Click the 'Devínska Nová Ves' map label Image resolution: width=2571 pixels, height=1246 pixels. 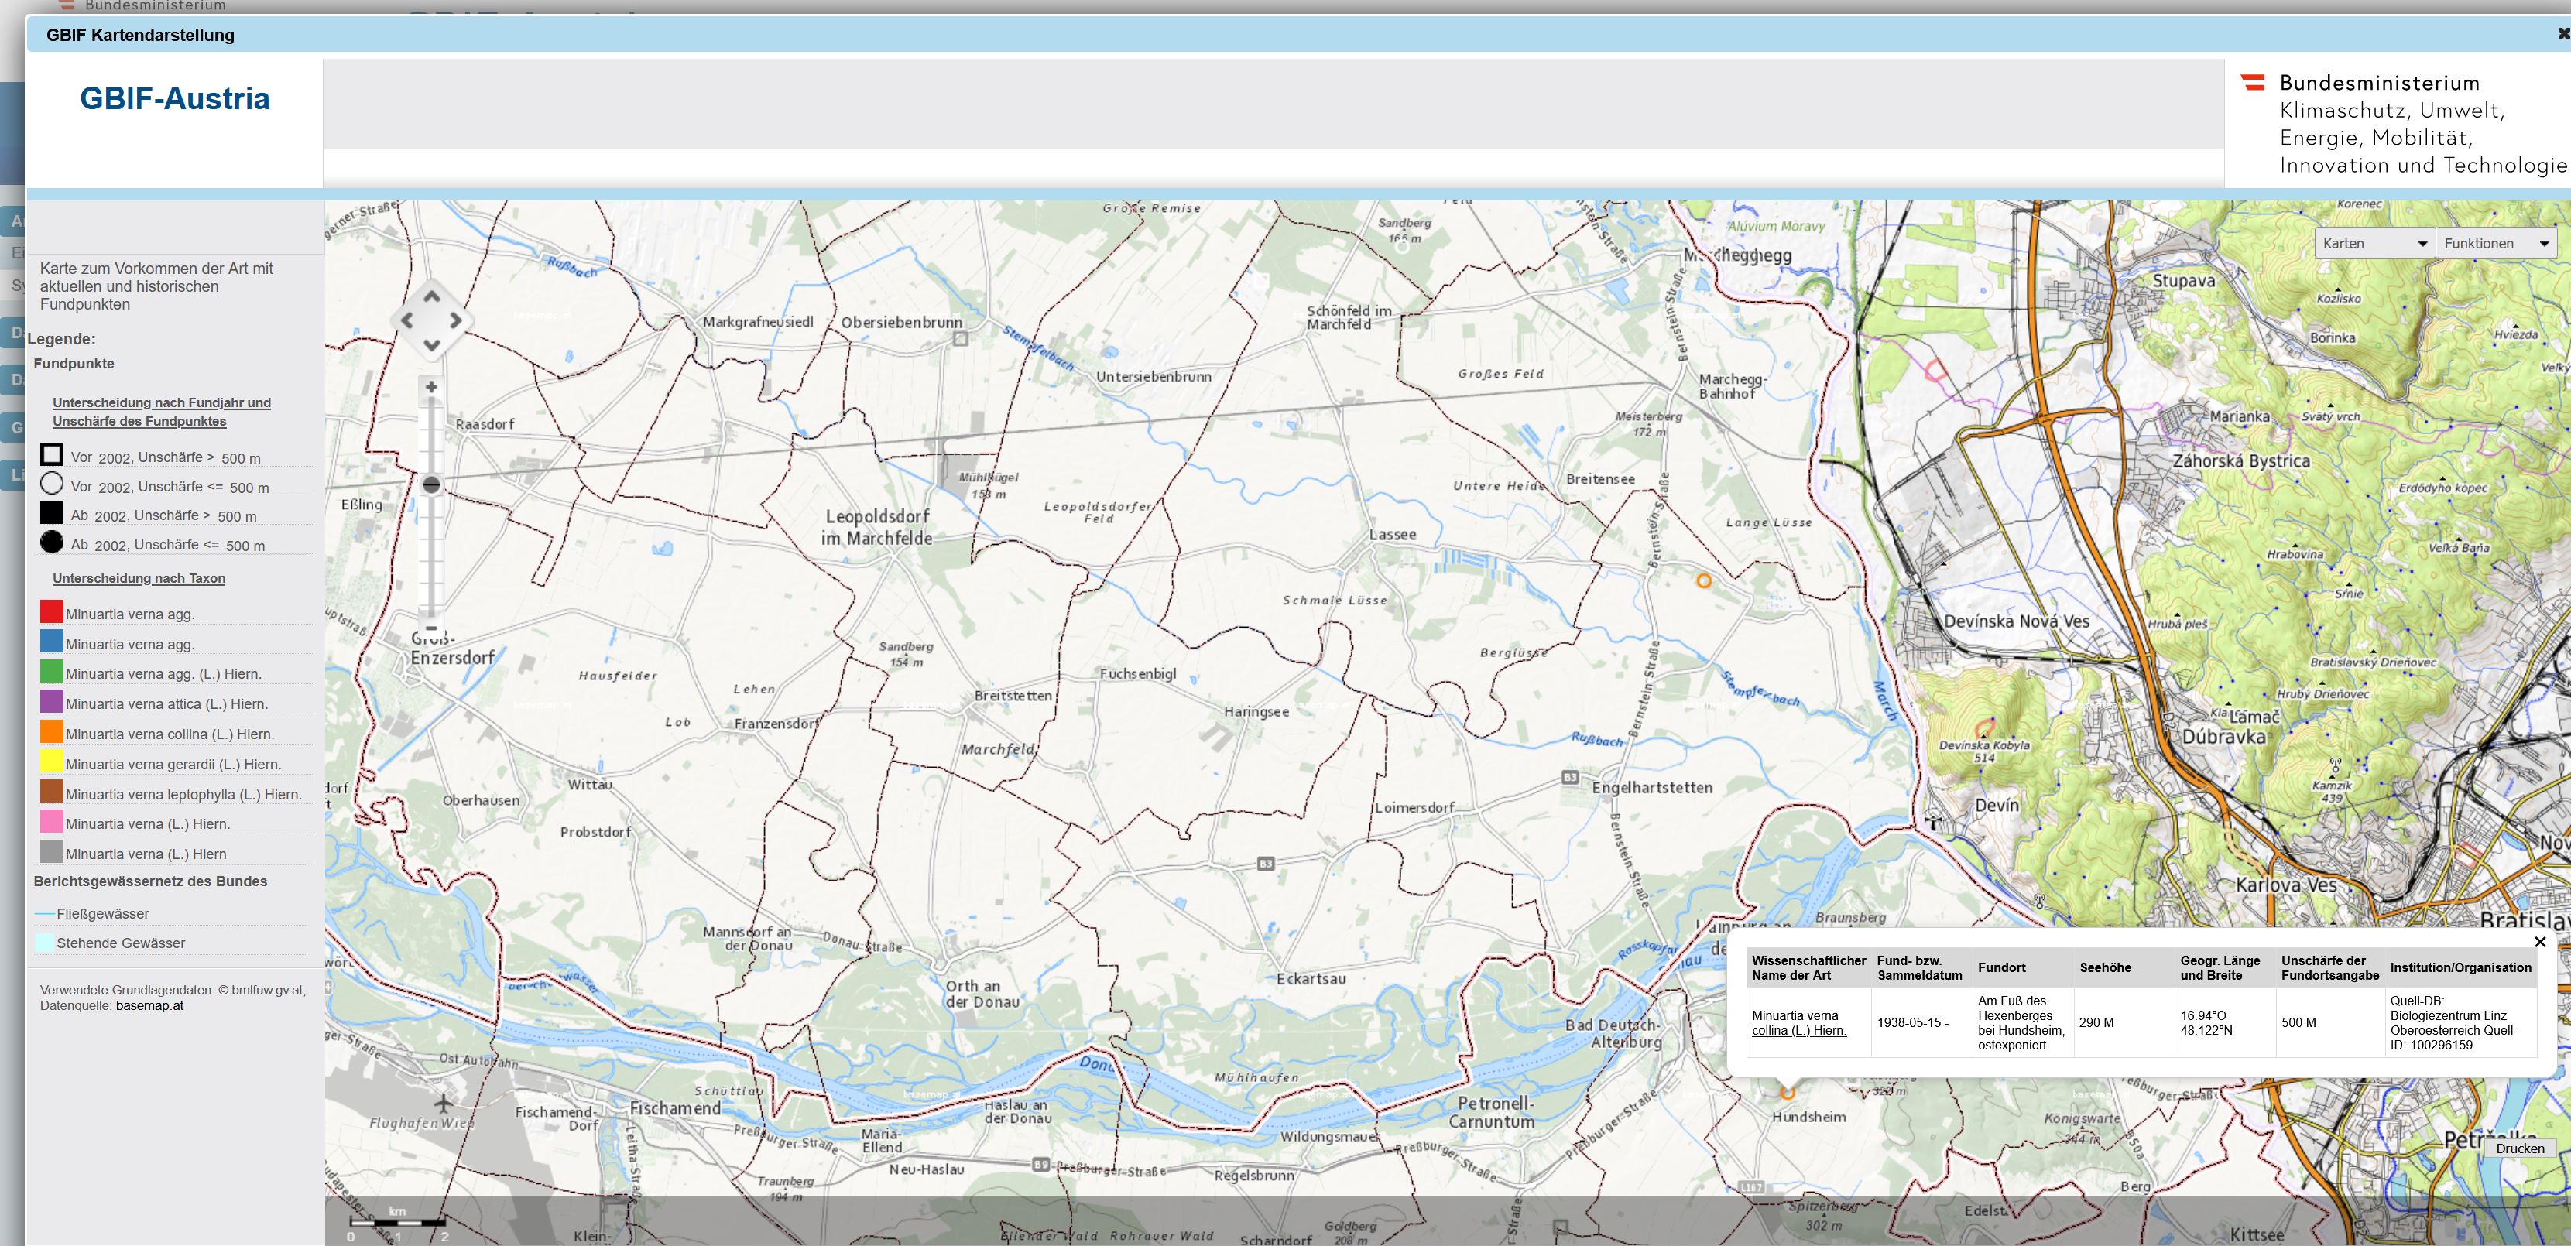[x=2017, y=621]
